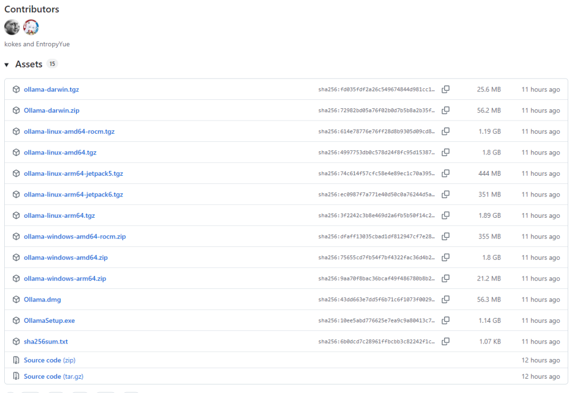Click hash text starting sha256:6b0dcd7c
Image resolution: width=573 pixels, height=393 pixels.
(x=376, y=341)
